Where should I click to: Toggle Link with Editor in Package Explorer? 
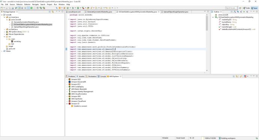[x=53, y=12]
